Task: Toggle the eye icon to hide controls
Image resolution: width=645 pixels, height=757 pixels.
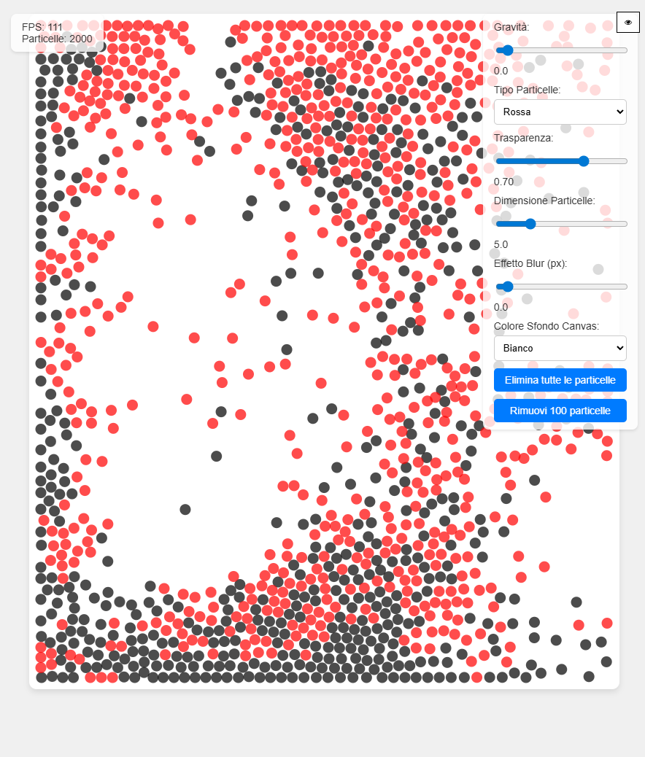Action: coord(627,23)
